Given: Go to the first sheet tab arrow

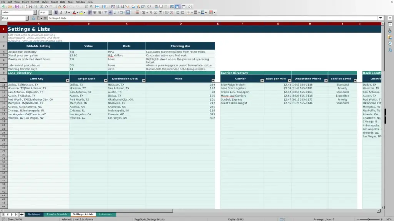Looking at the screenshot, I should [x=3, y=214].
